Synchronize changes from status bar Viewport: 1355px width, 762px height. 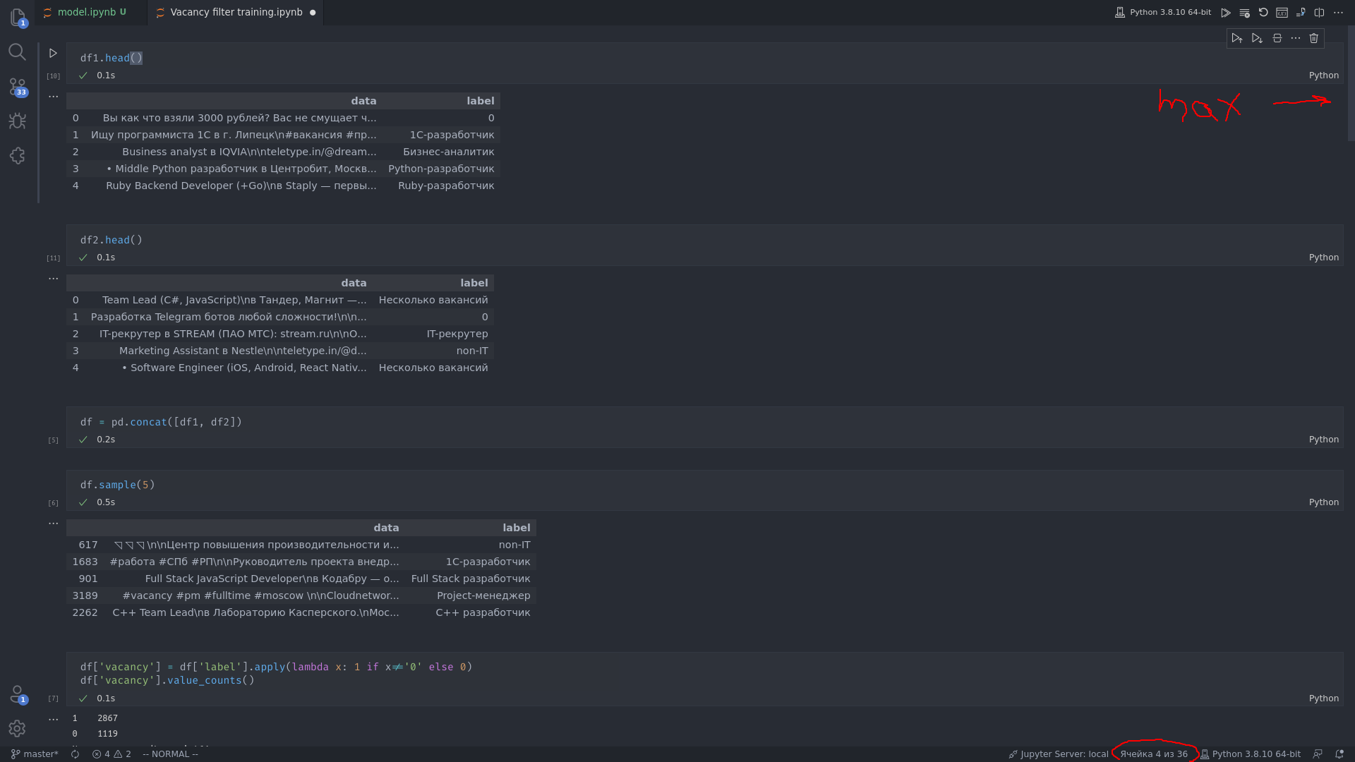75,754
